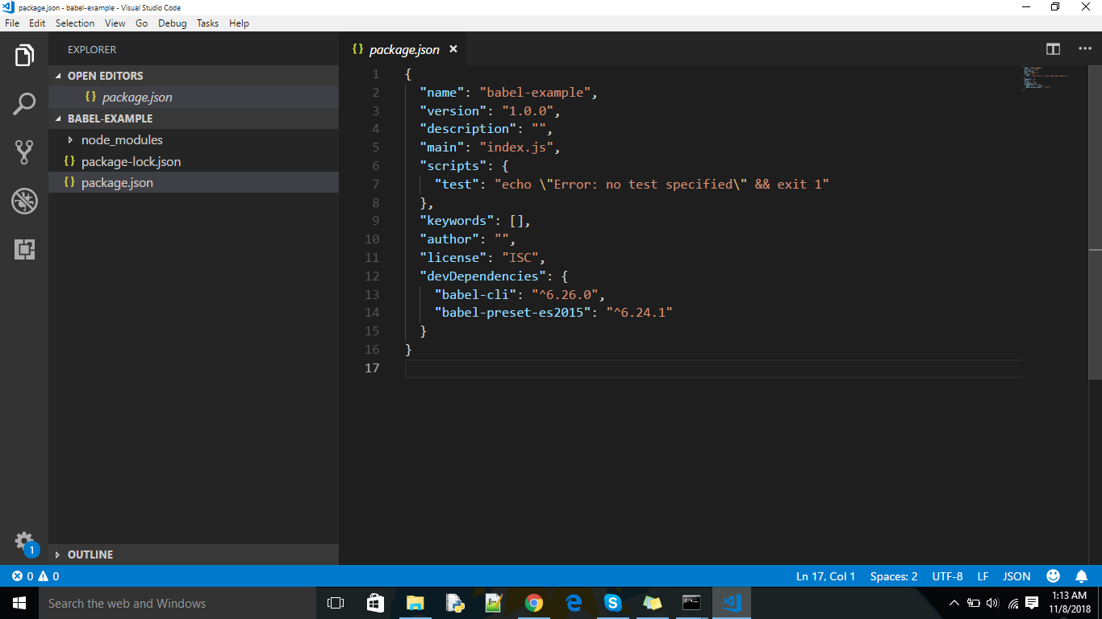Screen dimensions: 1102x619
Task: Open the View menu
Action: click(115, 23)
